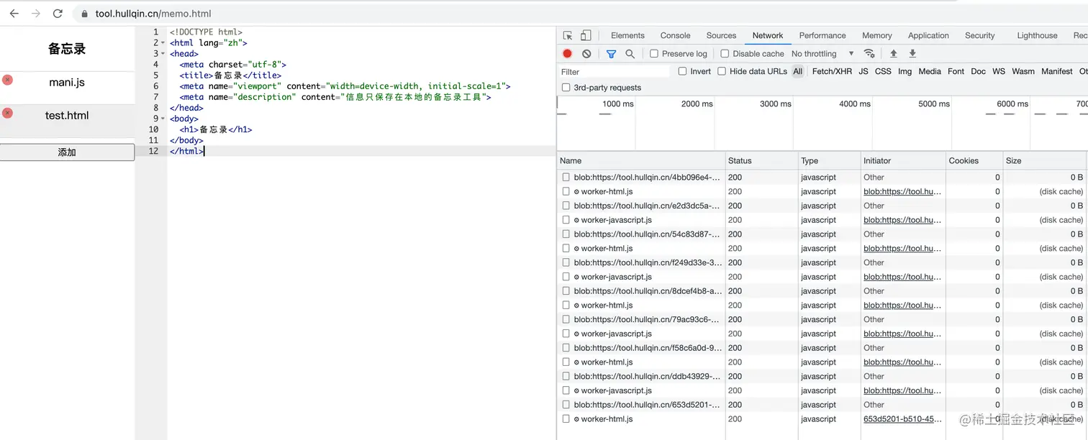Switch to the Console tab
Viewport: 1088px width, 440px height.
675,35
